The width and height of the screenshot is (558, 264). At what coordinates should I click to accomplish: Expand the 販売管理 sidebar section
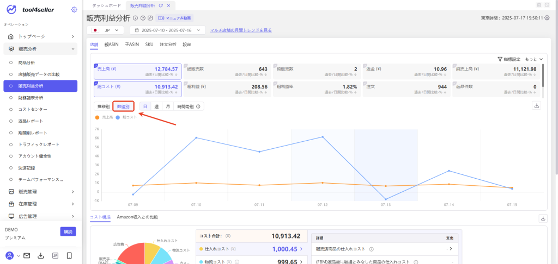pos(72,192)
